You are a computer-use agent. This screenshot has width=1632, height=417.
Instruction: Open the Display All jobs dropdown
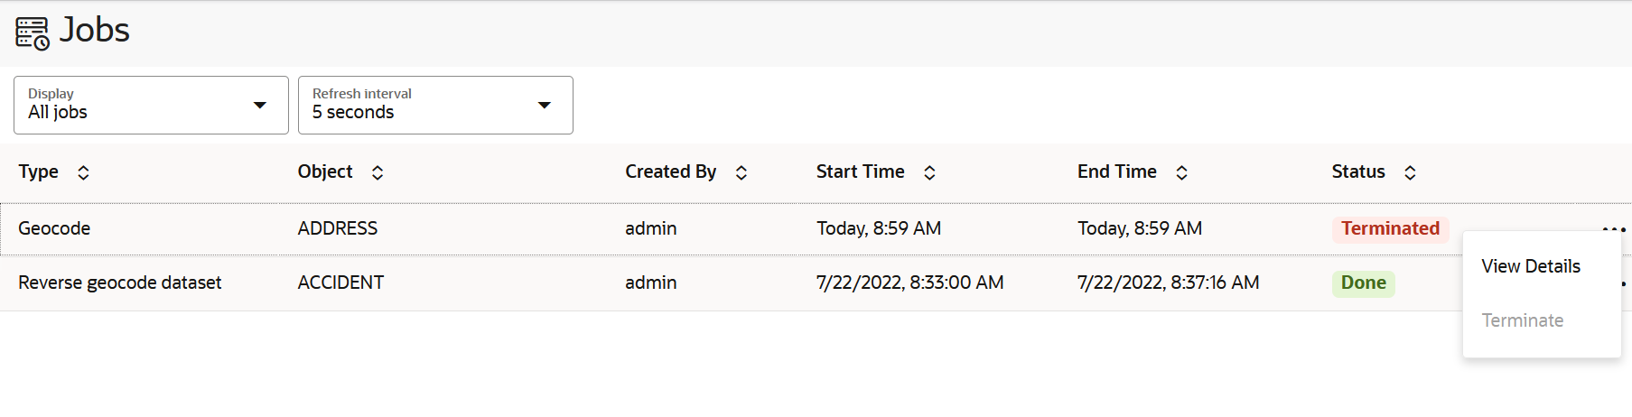click(x=151, y=106)
